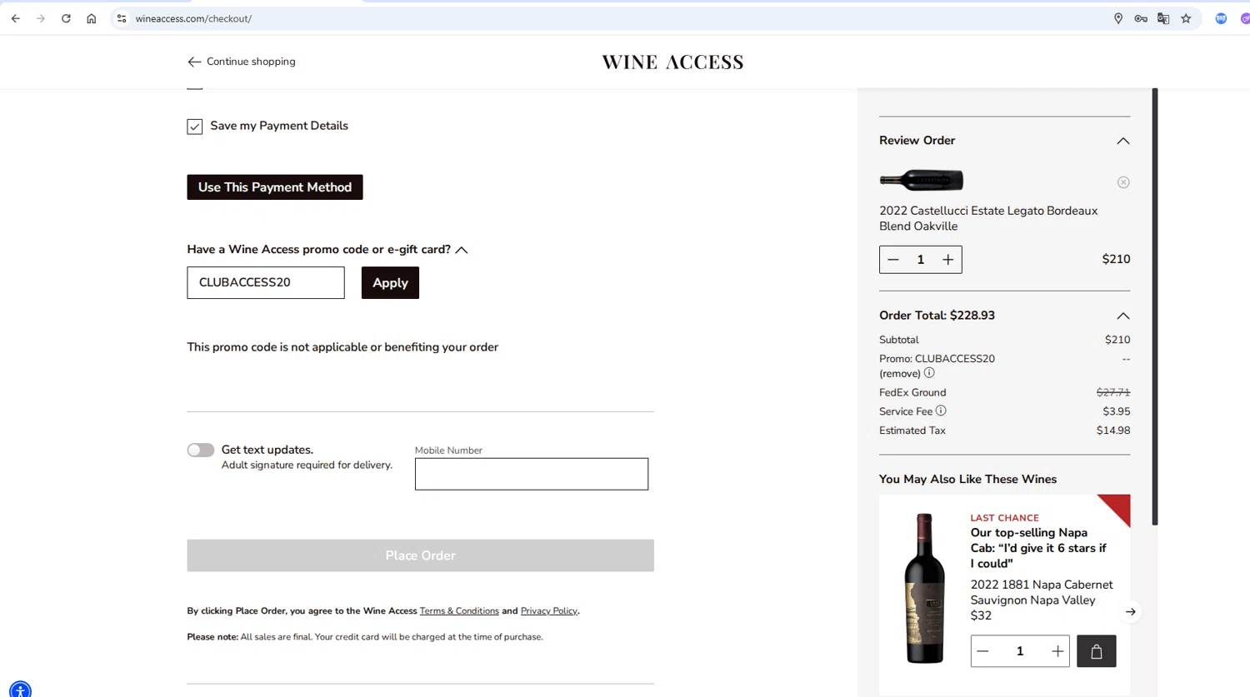Go to browser home page
Viewport: 1250px width, 697px height.
92,18
